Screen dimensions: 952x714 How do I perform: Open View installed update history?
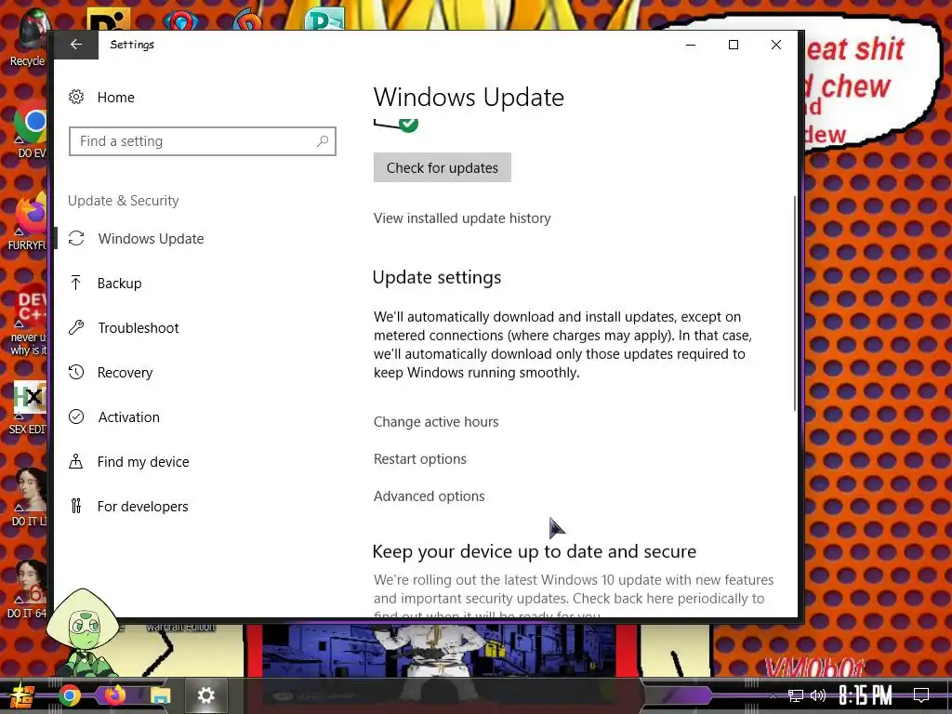pyautogui.click(x=462, y=218)
